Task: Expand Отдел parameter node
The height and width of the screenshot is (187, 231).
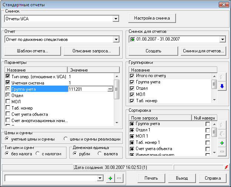Action: point(8,95)
